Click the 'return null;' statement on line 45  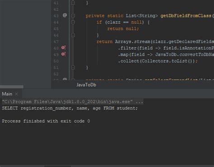(123, 28)
